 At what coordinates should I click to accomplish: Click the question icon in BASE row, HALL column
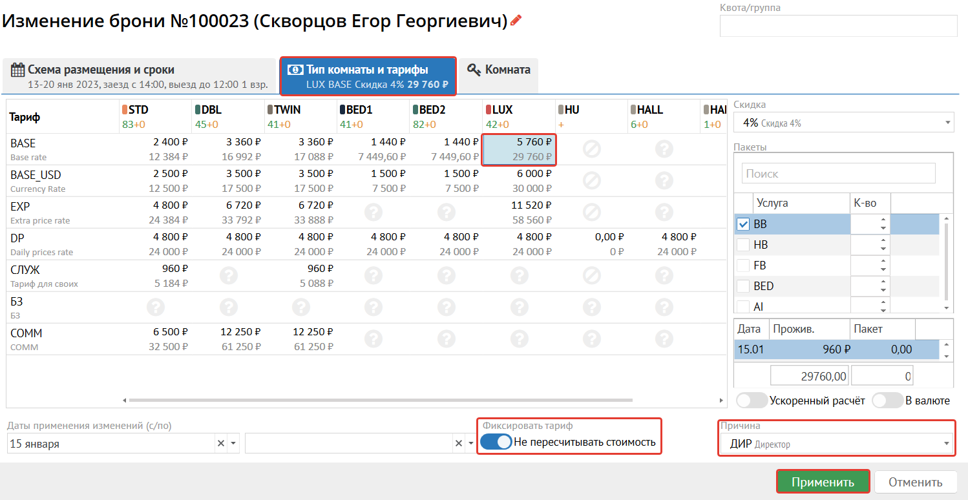coord(665,149)
